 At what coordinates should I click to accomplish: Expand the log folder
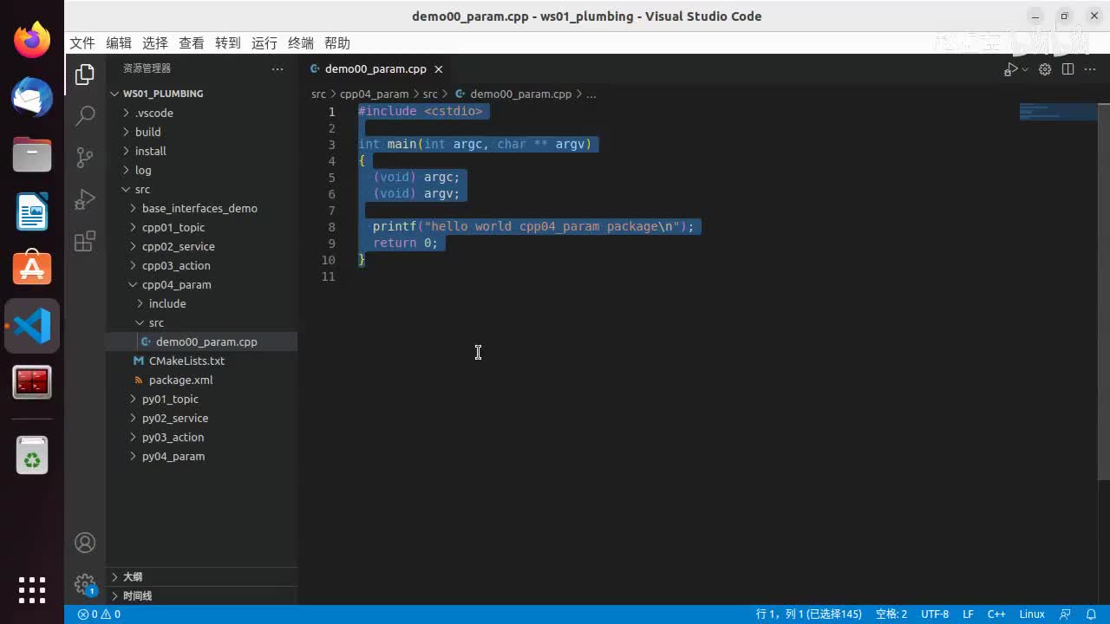click(202, 170)
